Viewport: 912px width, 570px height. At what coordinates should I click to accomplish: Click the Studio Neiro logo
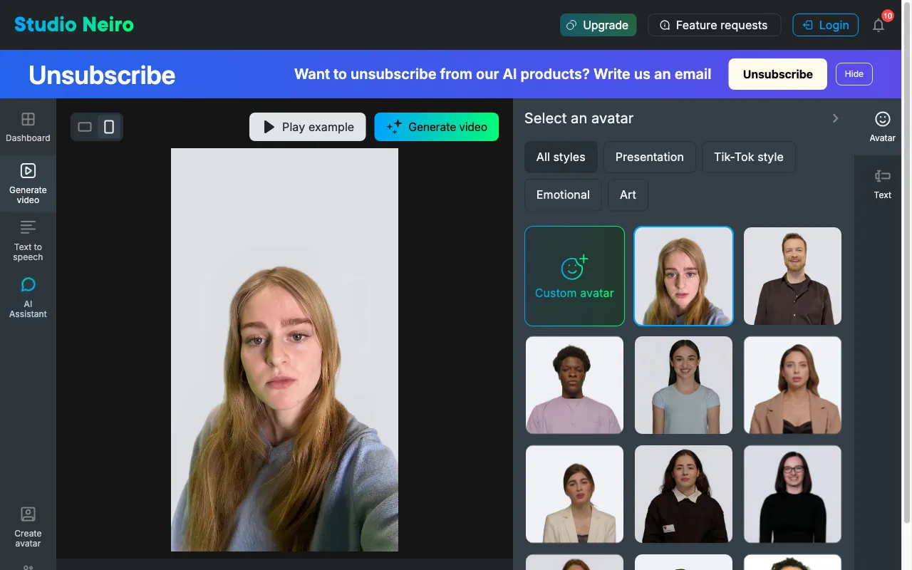74,25
